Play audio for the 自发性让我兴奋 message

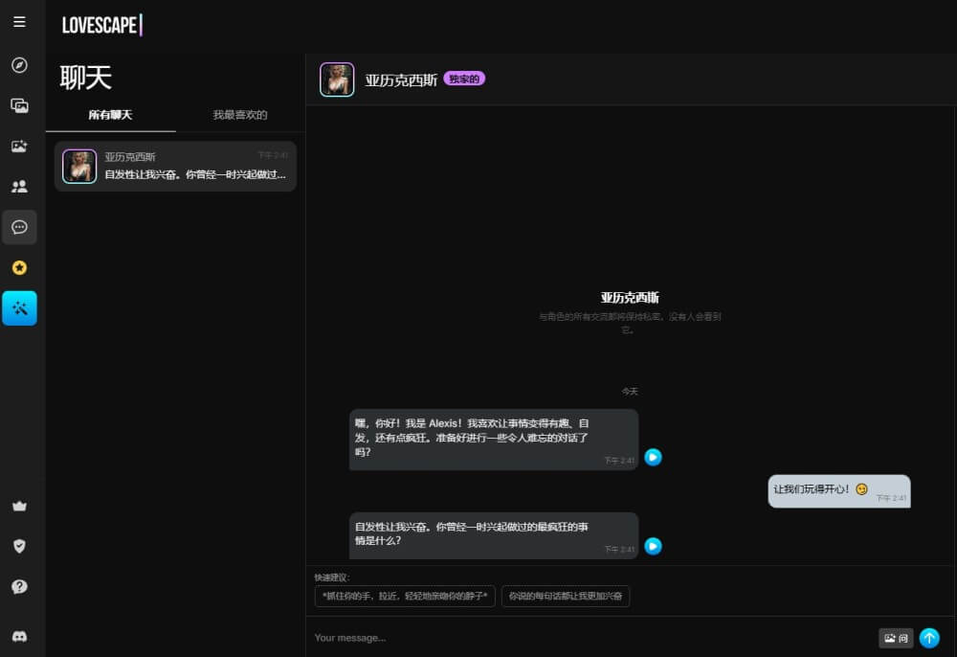[x=653, y=546]
